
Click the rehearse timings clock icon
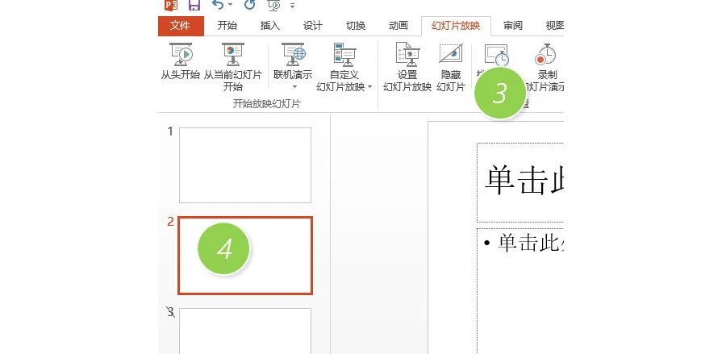pos(496,55)
